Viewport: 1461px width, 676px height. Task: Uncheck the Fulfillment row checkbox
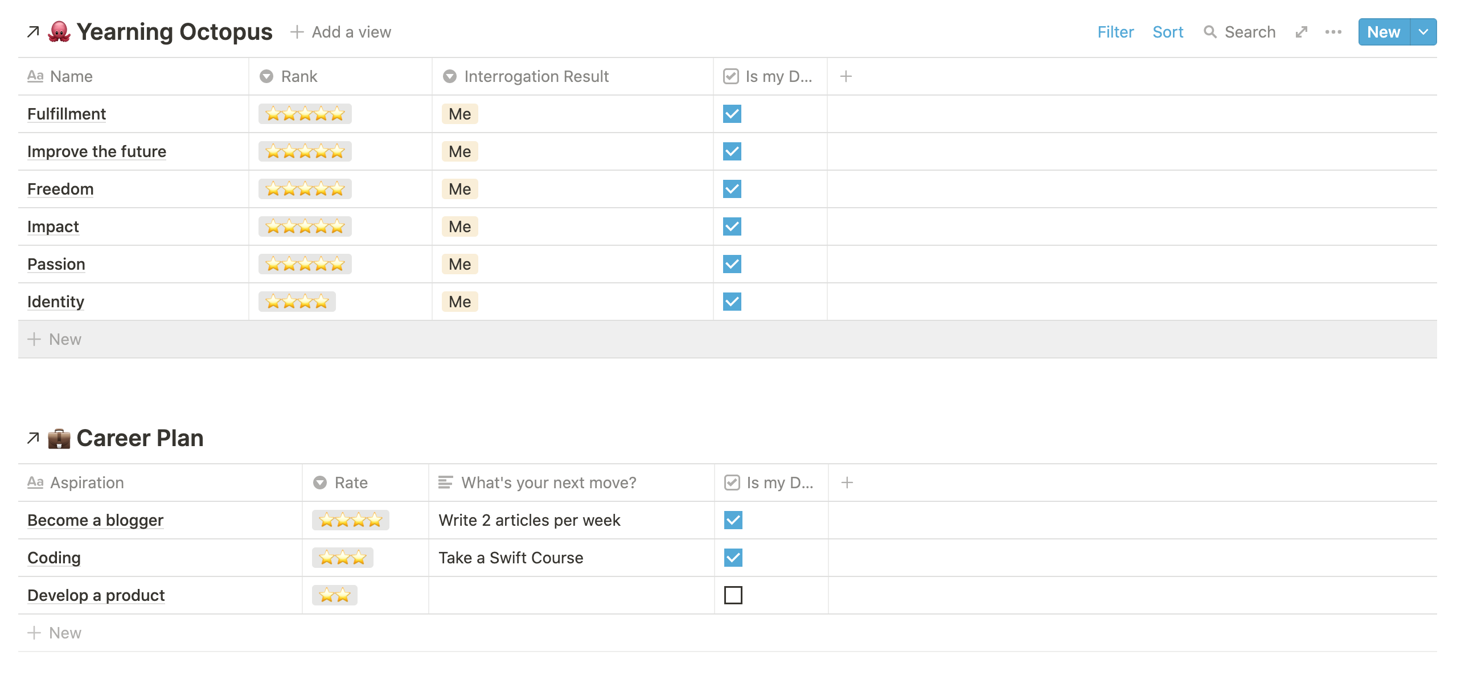[x=732, y=114]
